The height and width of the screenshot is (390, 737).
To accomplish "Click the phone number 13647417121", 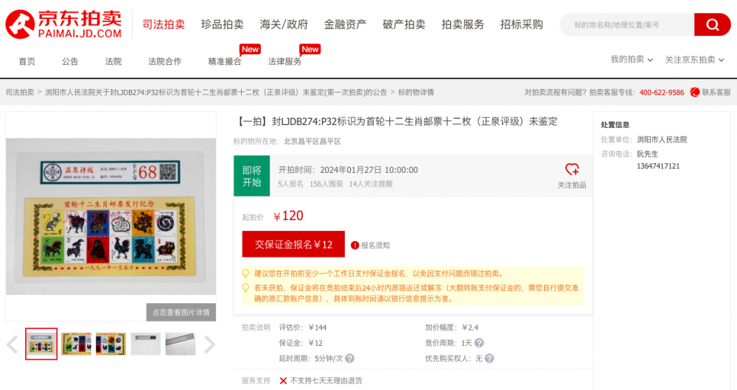I will 658,166.
